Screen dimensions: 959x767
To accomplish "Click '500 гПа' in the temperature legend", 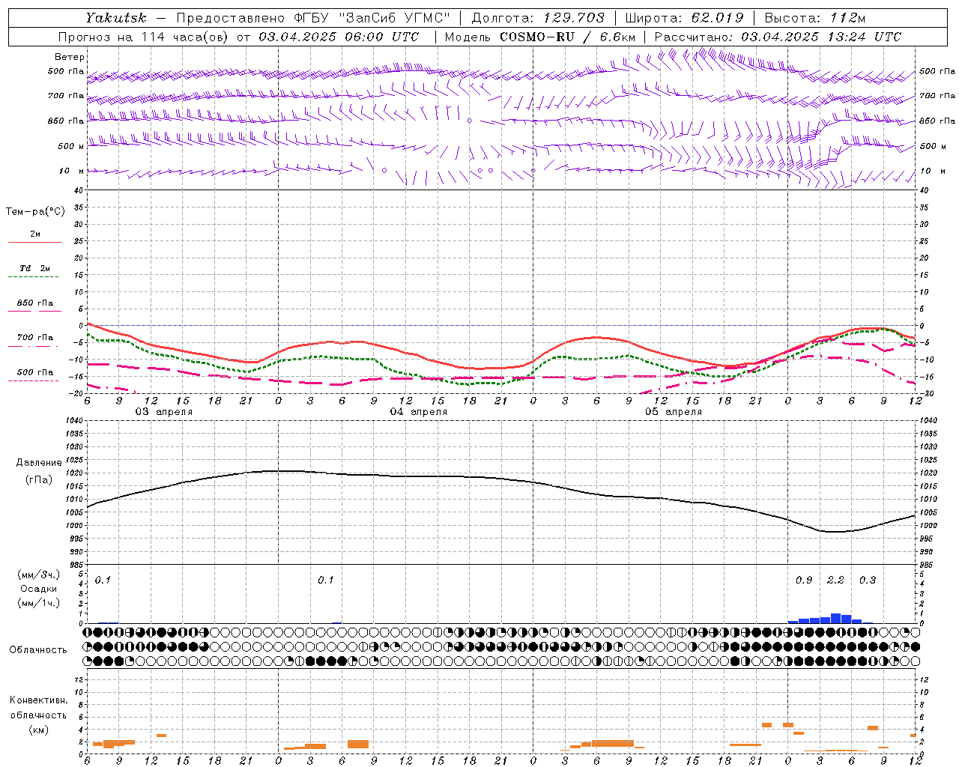I will click(x=35, y=372).
